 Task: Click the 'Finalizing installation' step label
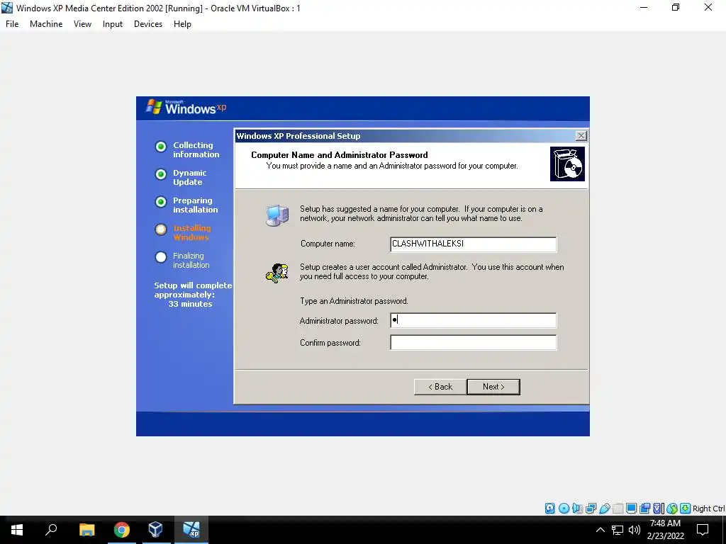tap(191, 260)
